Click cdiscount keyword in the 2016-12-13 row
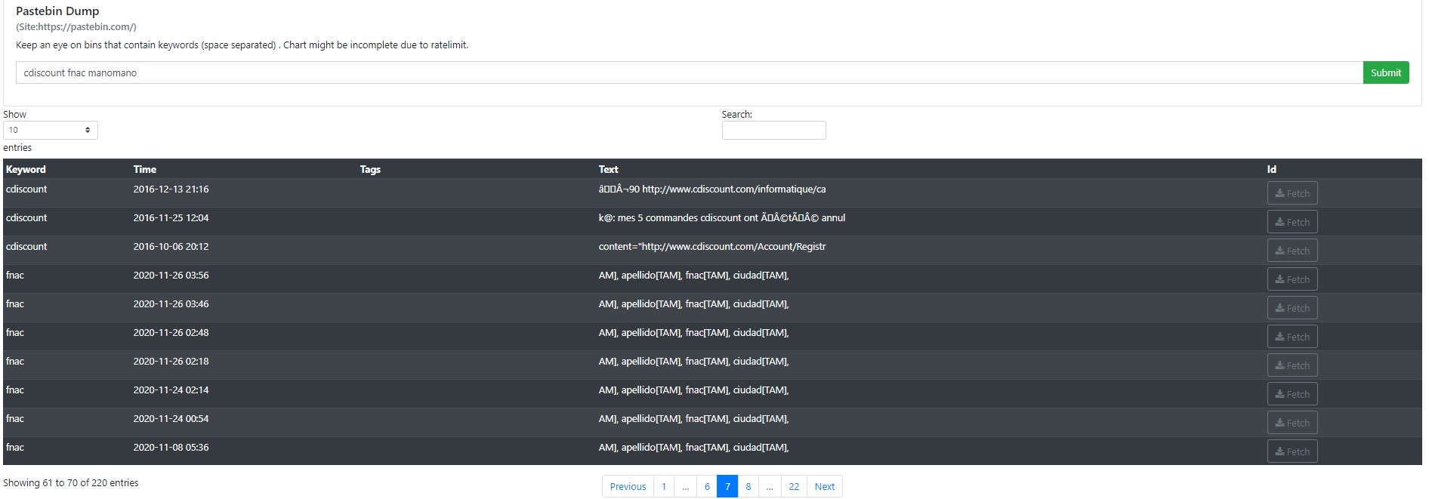1429x499 pixels. [26, 189]
